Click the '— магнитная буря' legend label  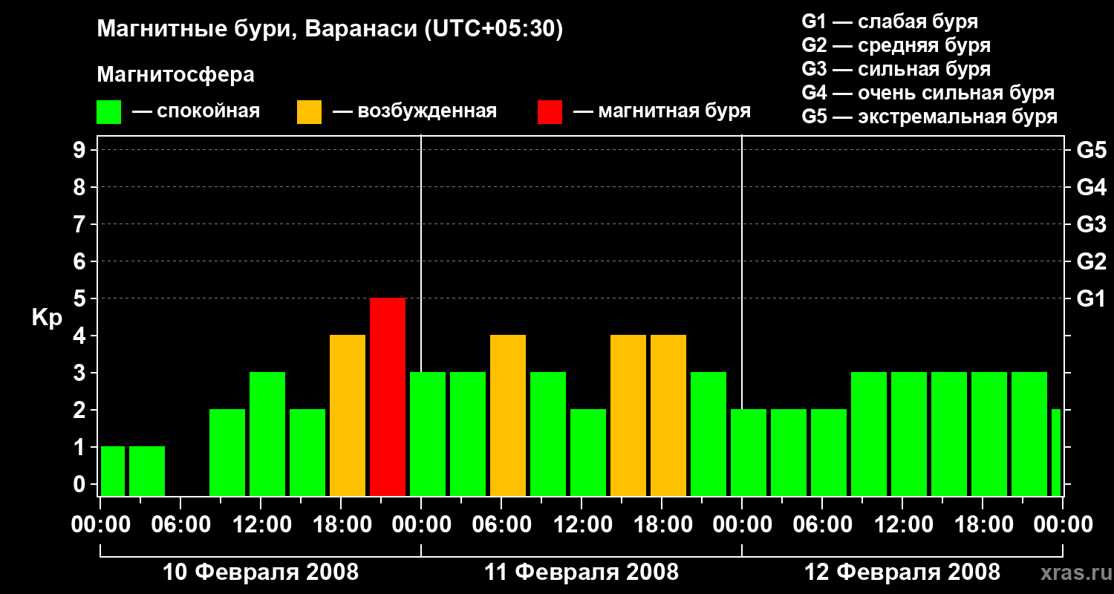662,111
